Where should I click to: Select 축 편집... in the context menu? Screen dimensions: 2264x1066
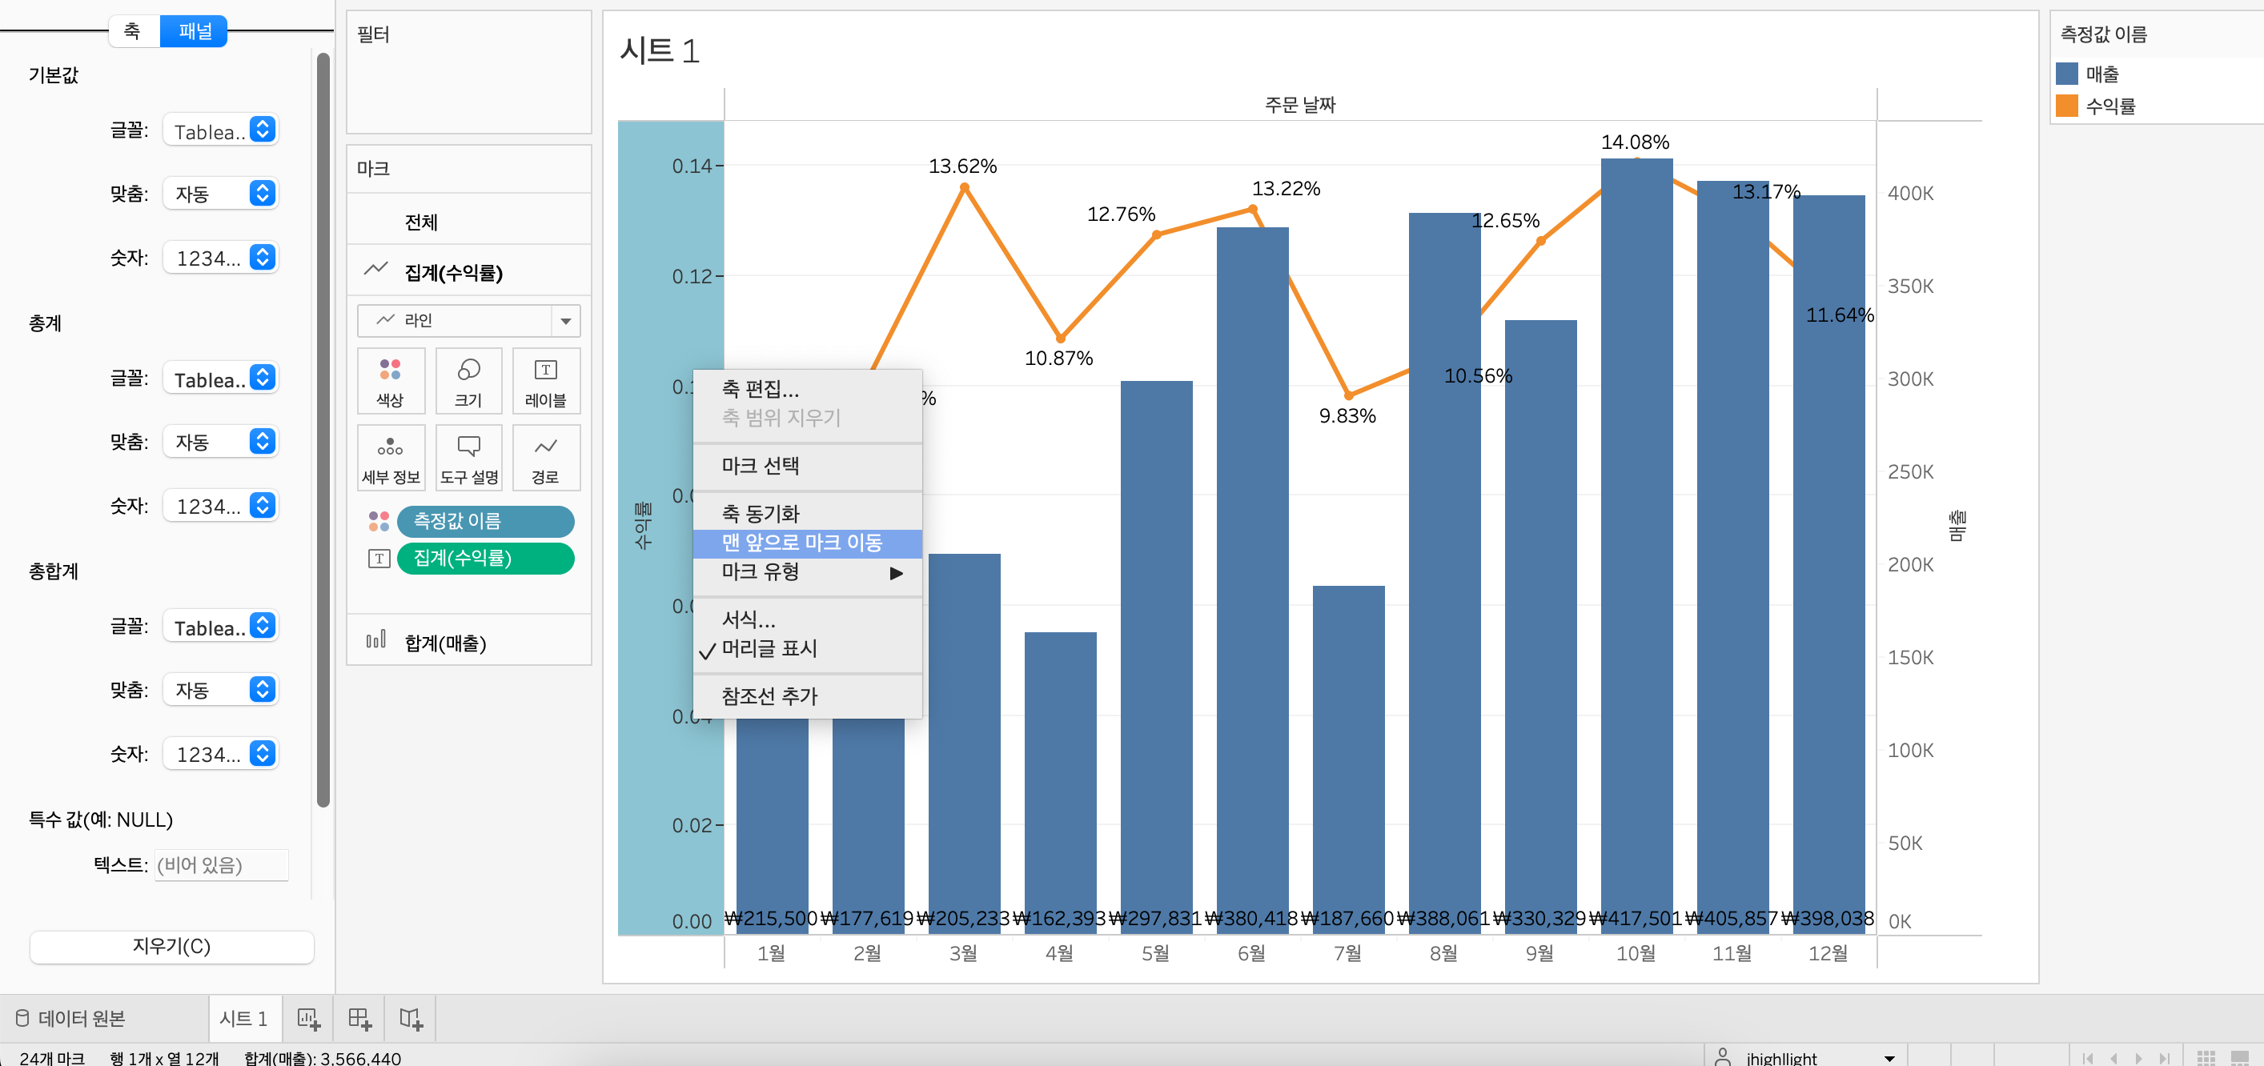pyautogui.click(x=760, y=388)
